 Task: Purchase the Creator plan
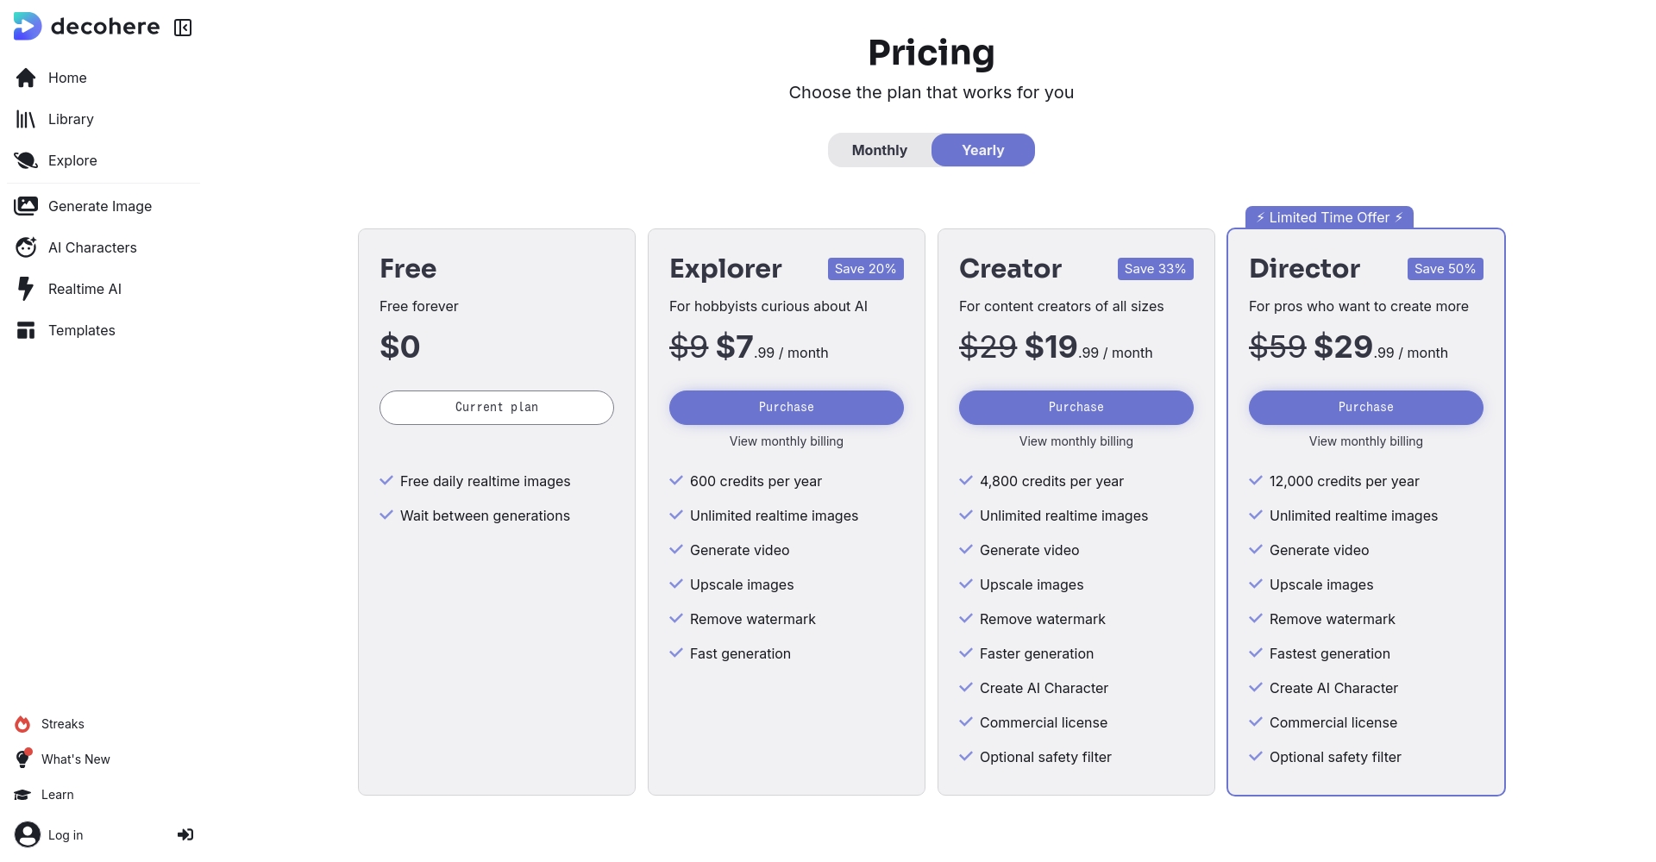1076,407
